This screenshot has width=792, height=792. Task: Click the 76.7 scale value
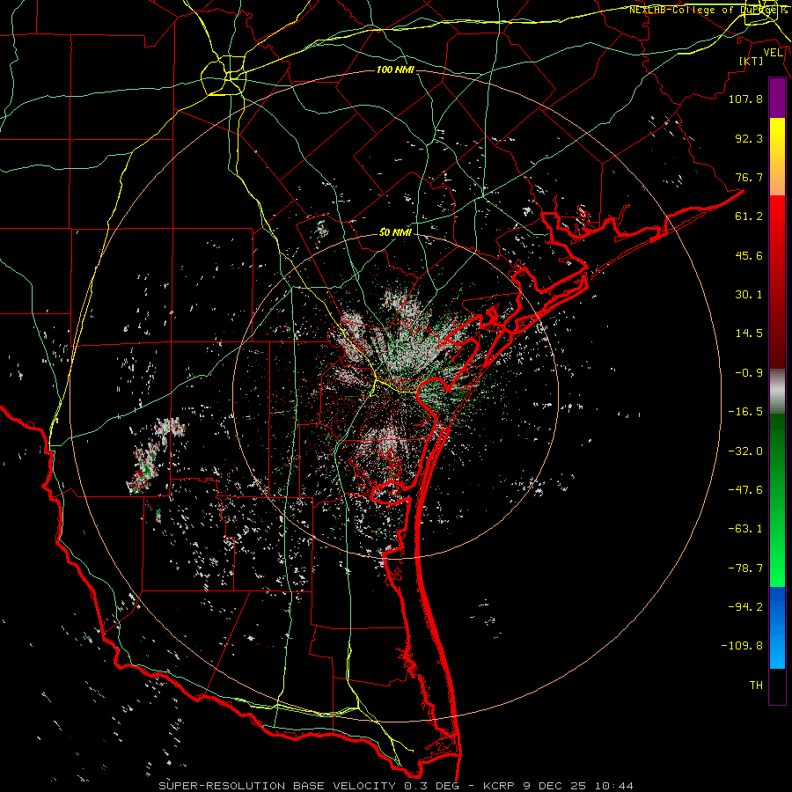[749, 177]
